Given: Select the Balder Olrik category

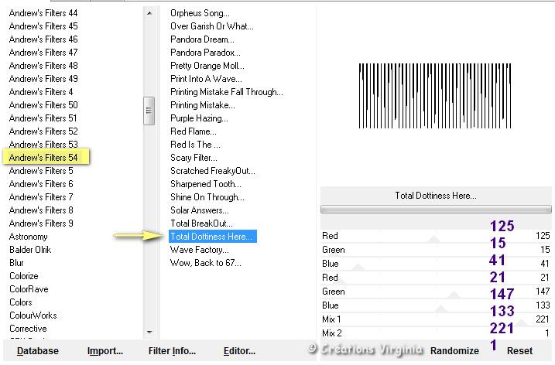Looking at the screenshot, I should click(x=29, y=249).
